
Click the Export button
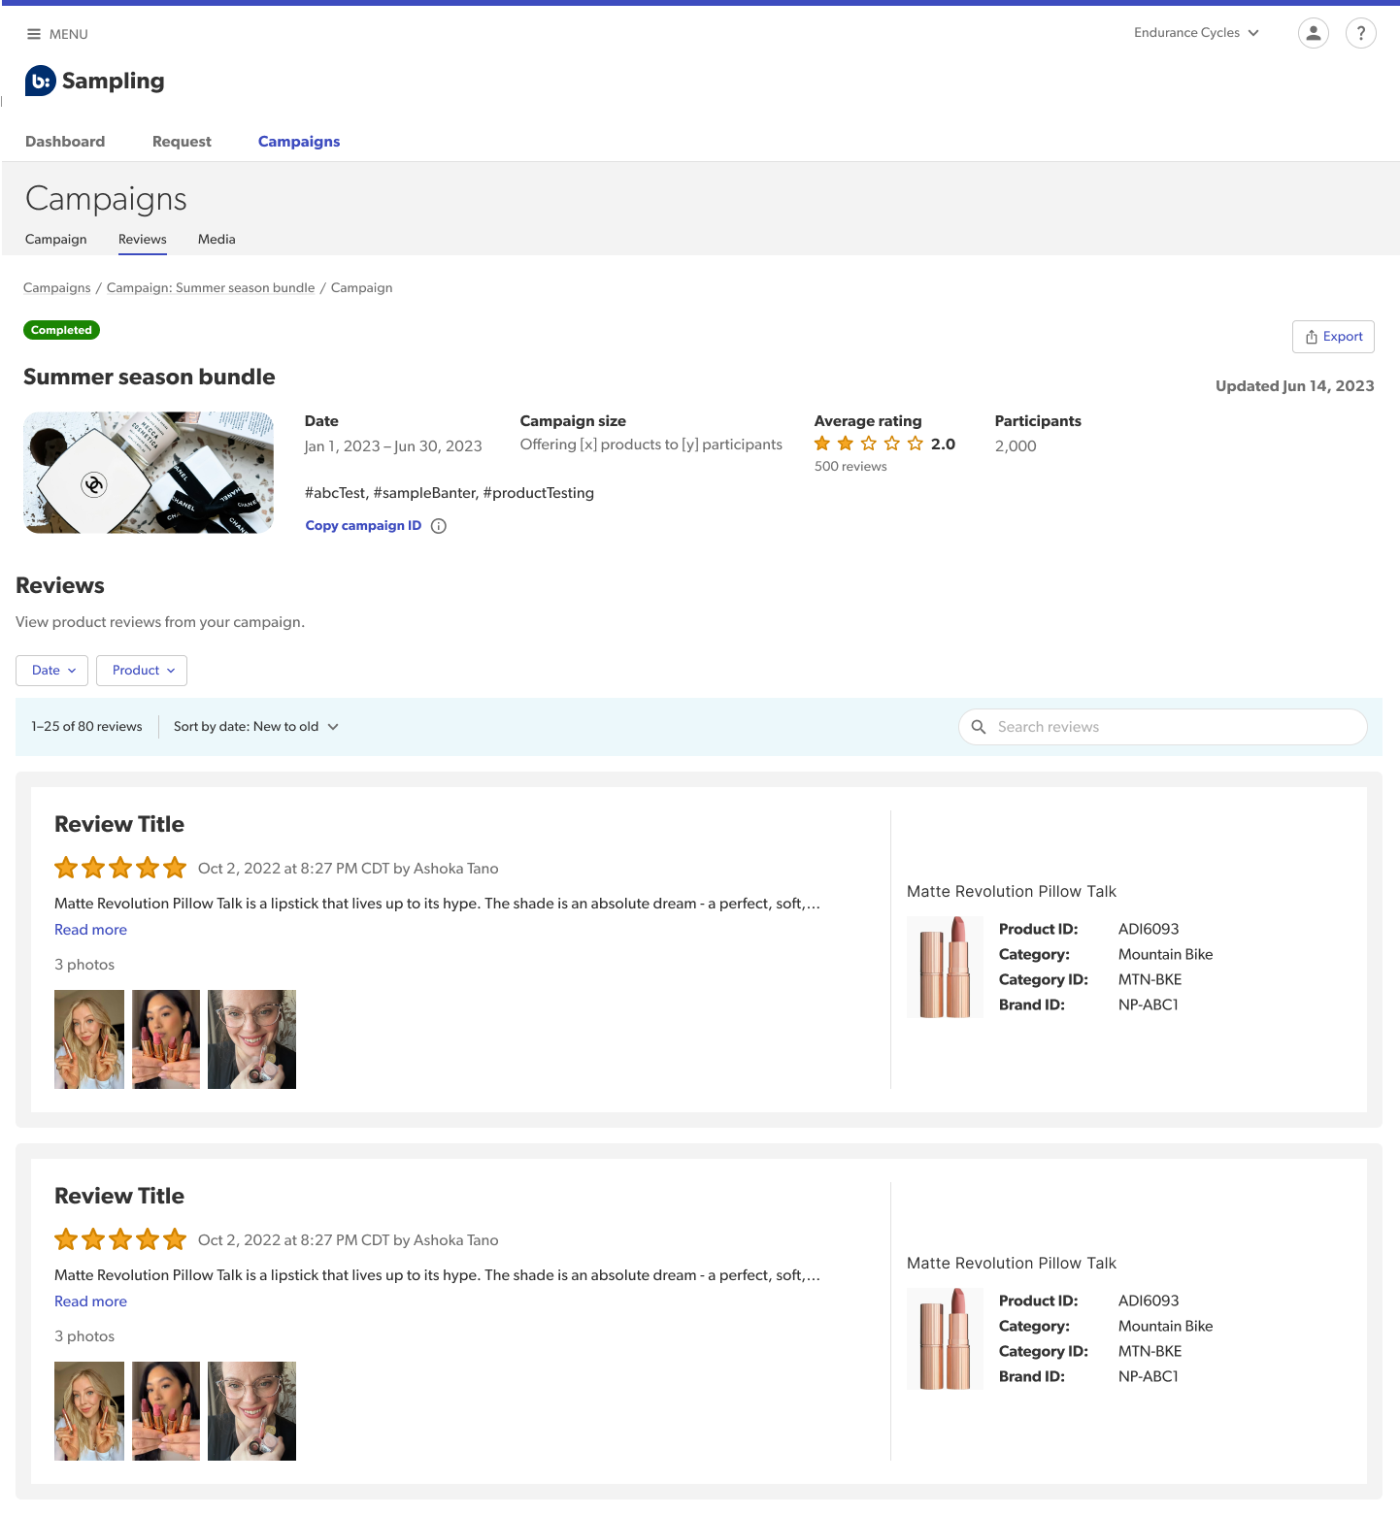tap(1333, 337)
